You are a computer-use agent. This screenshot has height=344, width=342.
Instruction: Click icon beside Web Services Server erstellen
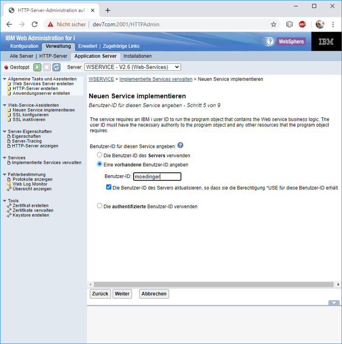[x=9, y=84]
